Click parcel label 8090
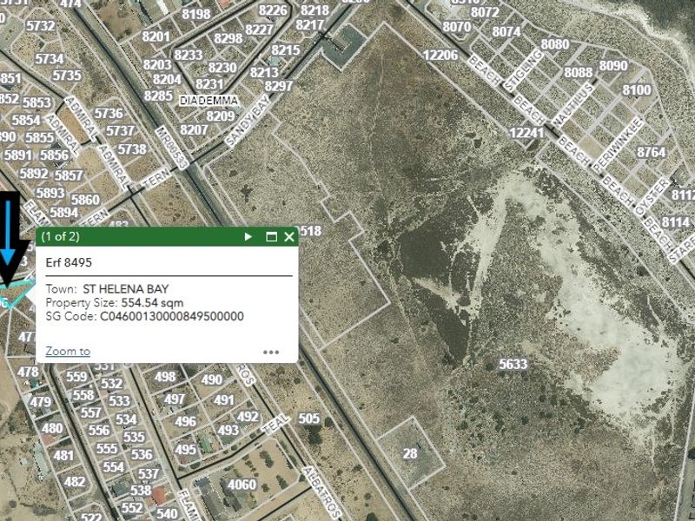This screenshot has width=695, height=521. tap(613, 66)
